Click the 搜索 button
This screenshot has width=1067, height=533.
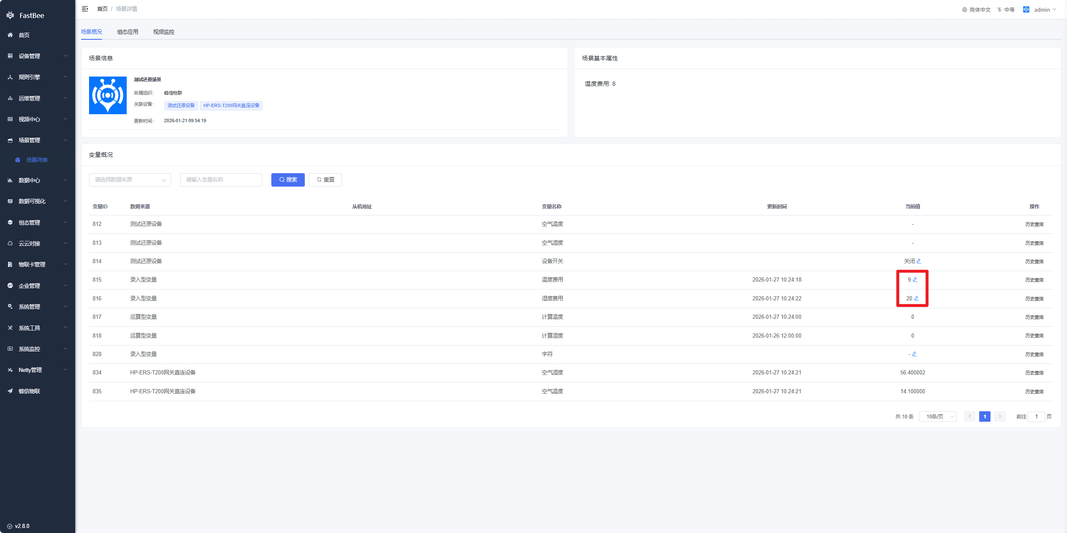288,180
